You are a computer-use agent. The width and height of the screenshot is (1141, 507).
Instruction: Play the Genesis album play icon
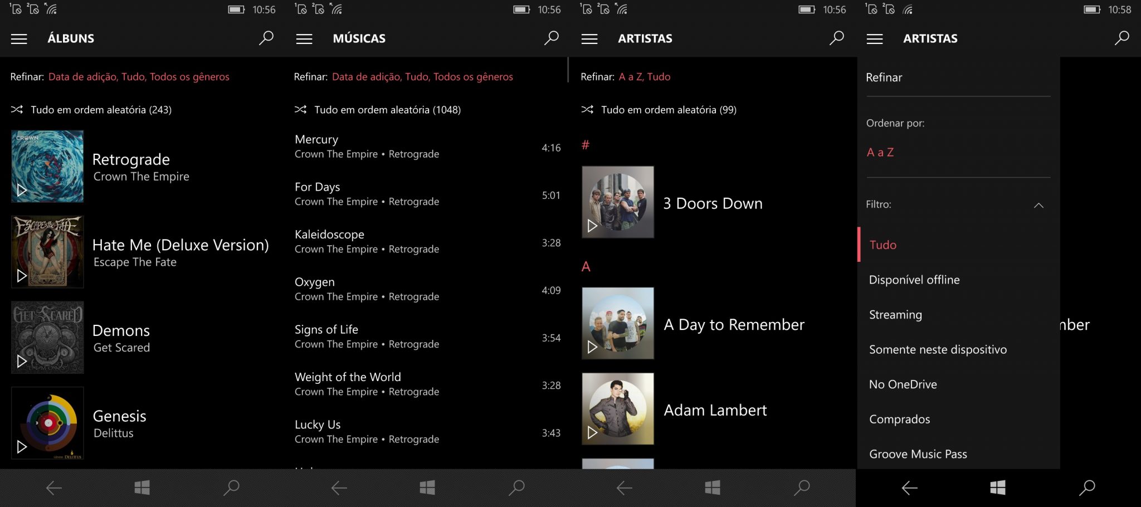[22, 447]
